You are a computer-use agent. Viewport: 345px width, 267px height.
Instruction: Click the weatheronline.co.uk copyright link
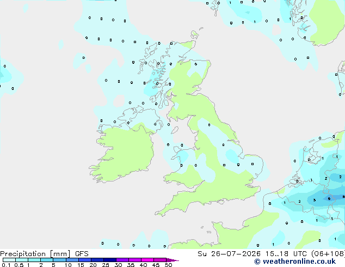tap(295, 262)
